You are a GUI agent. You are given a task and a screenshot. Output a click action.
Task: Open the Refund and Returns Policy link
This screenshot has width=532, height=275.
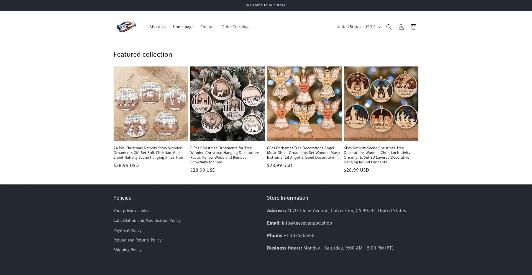tap(137, 240)
